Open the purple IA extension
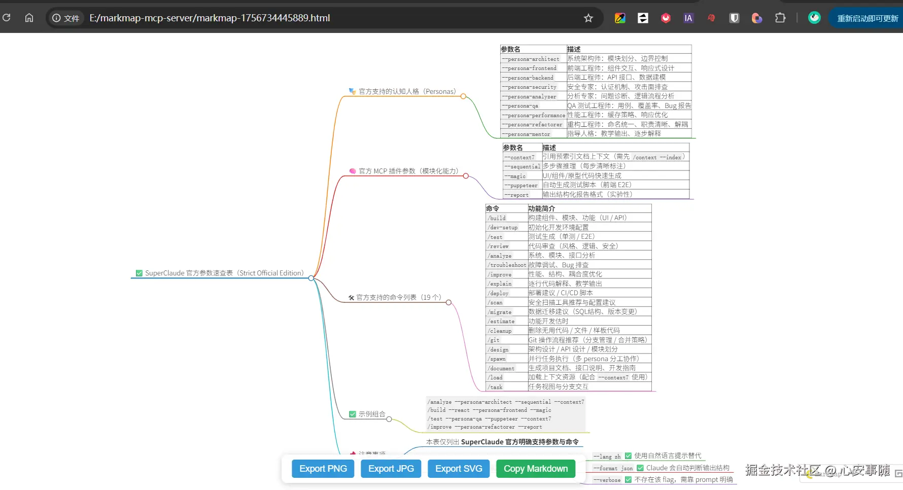 [688, 18]
